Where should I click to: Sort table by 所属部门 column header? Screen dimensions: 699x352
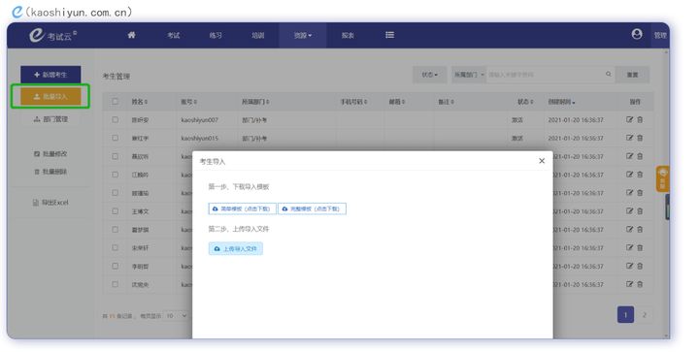(x=255, y=102)
